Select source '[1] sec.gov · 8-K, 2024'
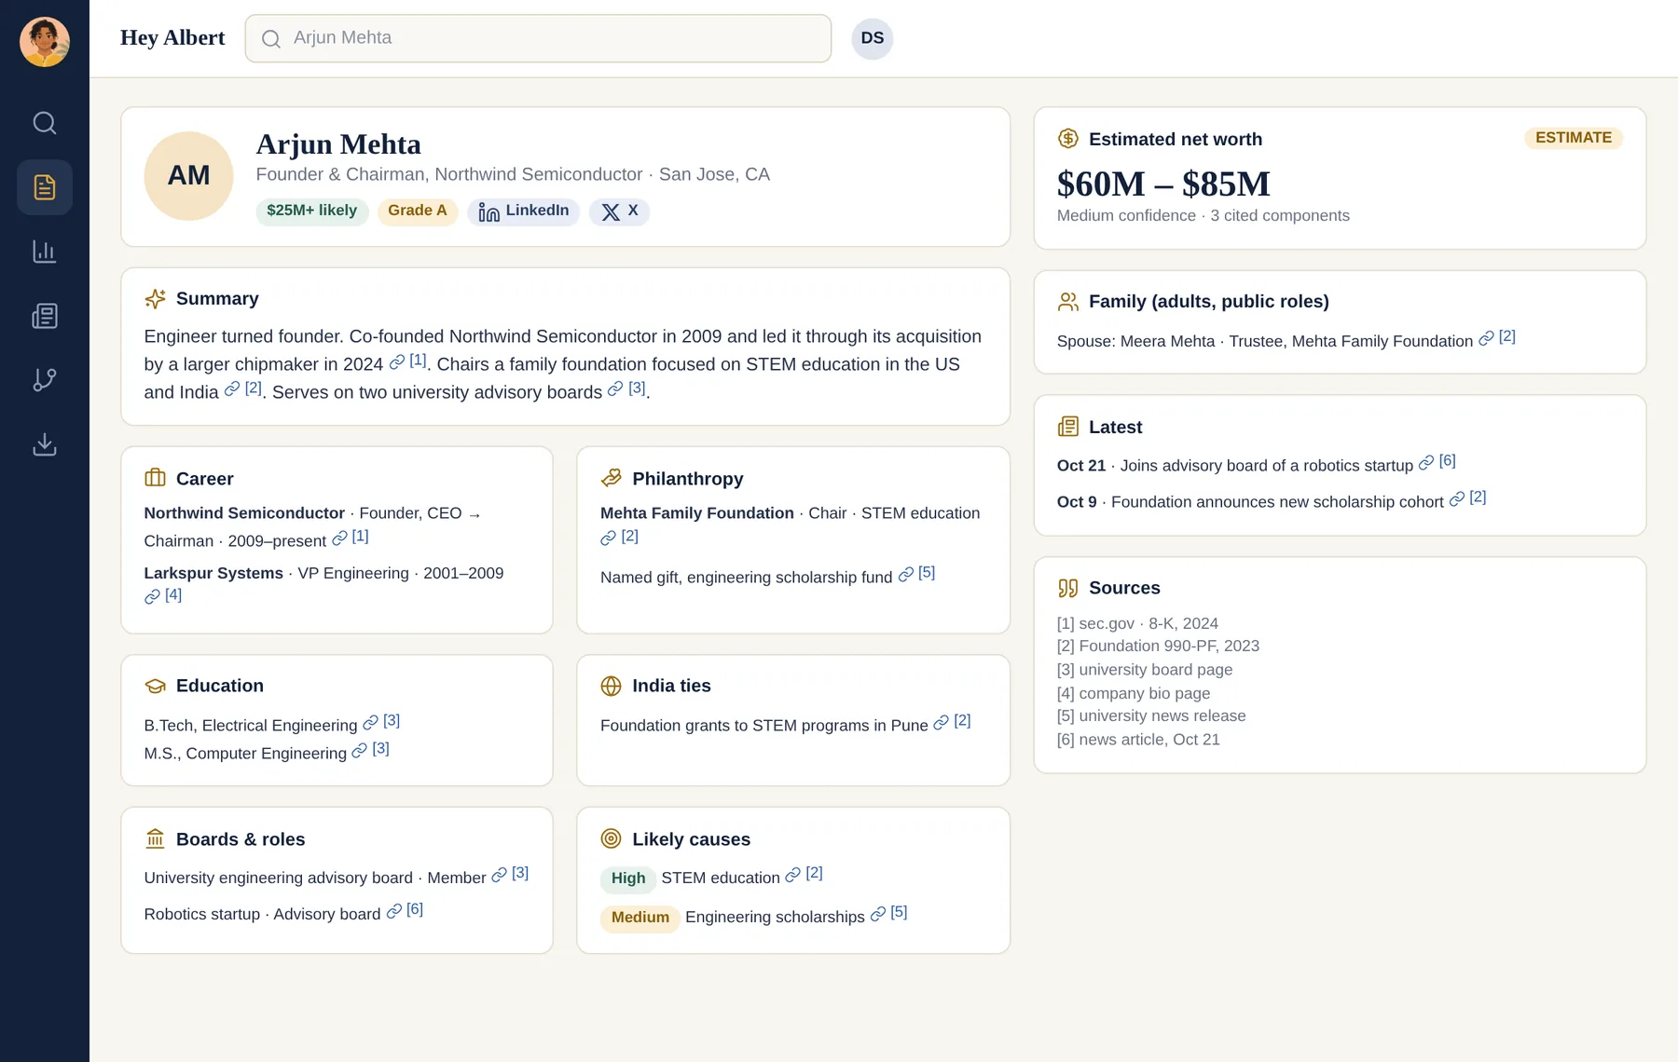The image size is (1678, 1062). click(x=1137, y=623)
